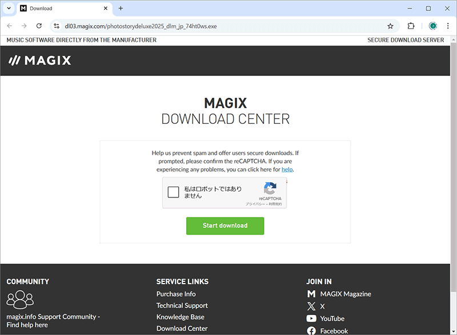Open Chrome three-dot menu
This screenshot has width=457, height=335.
pos(448,26)
